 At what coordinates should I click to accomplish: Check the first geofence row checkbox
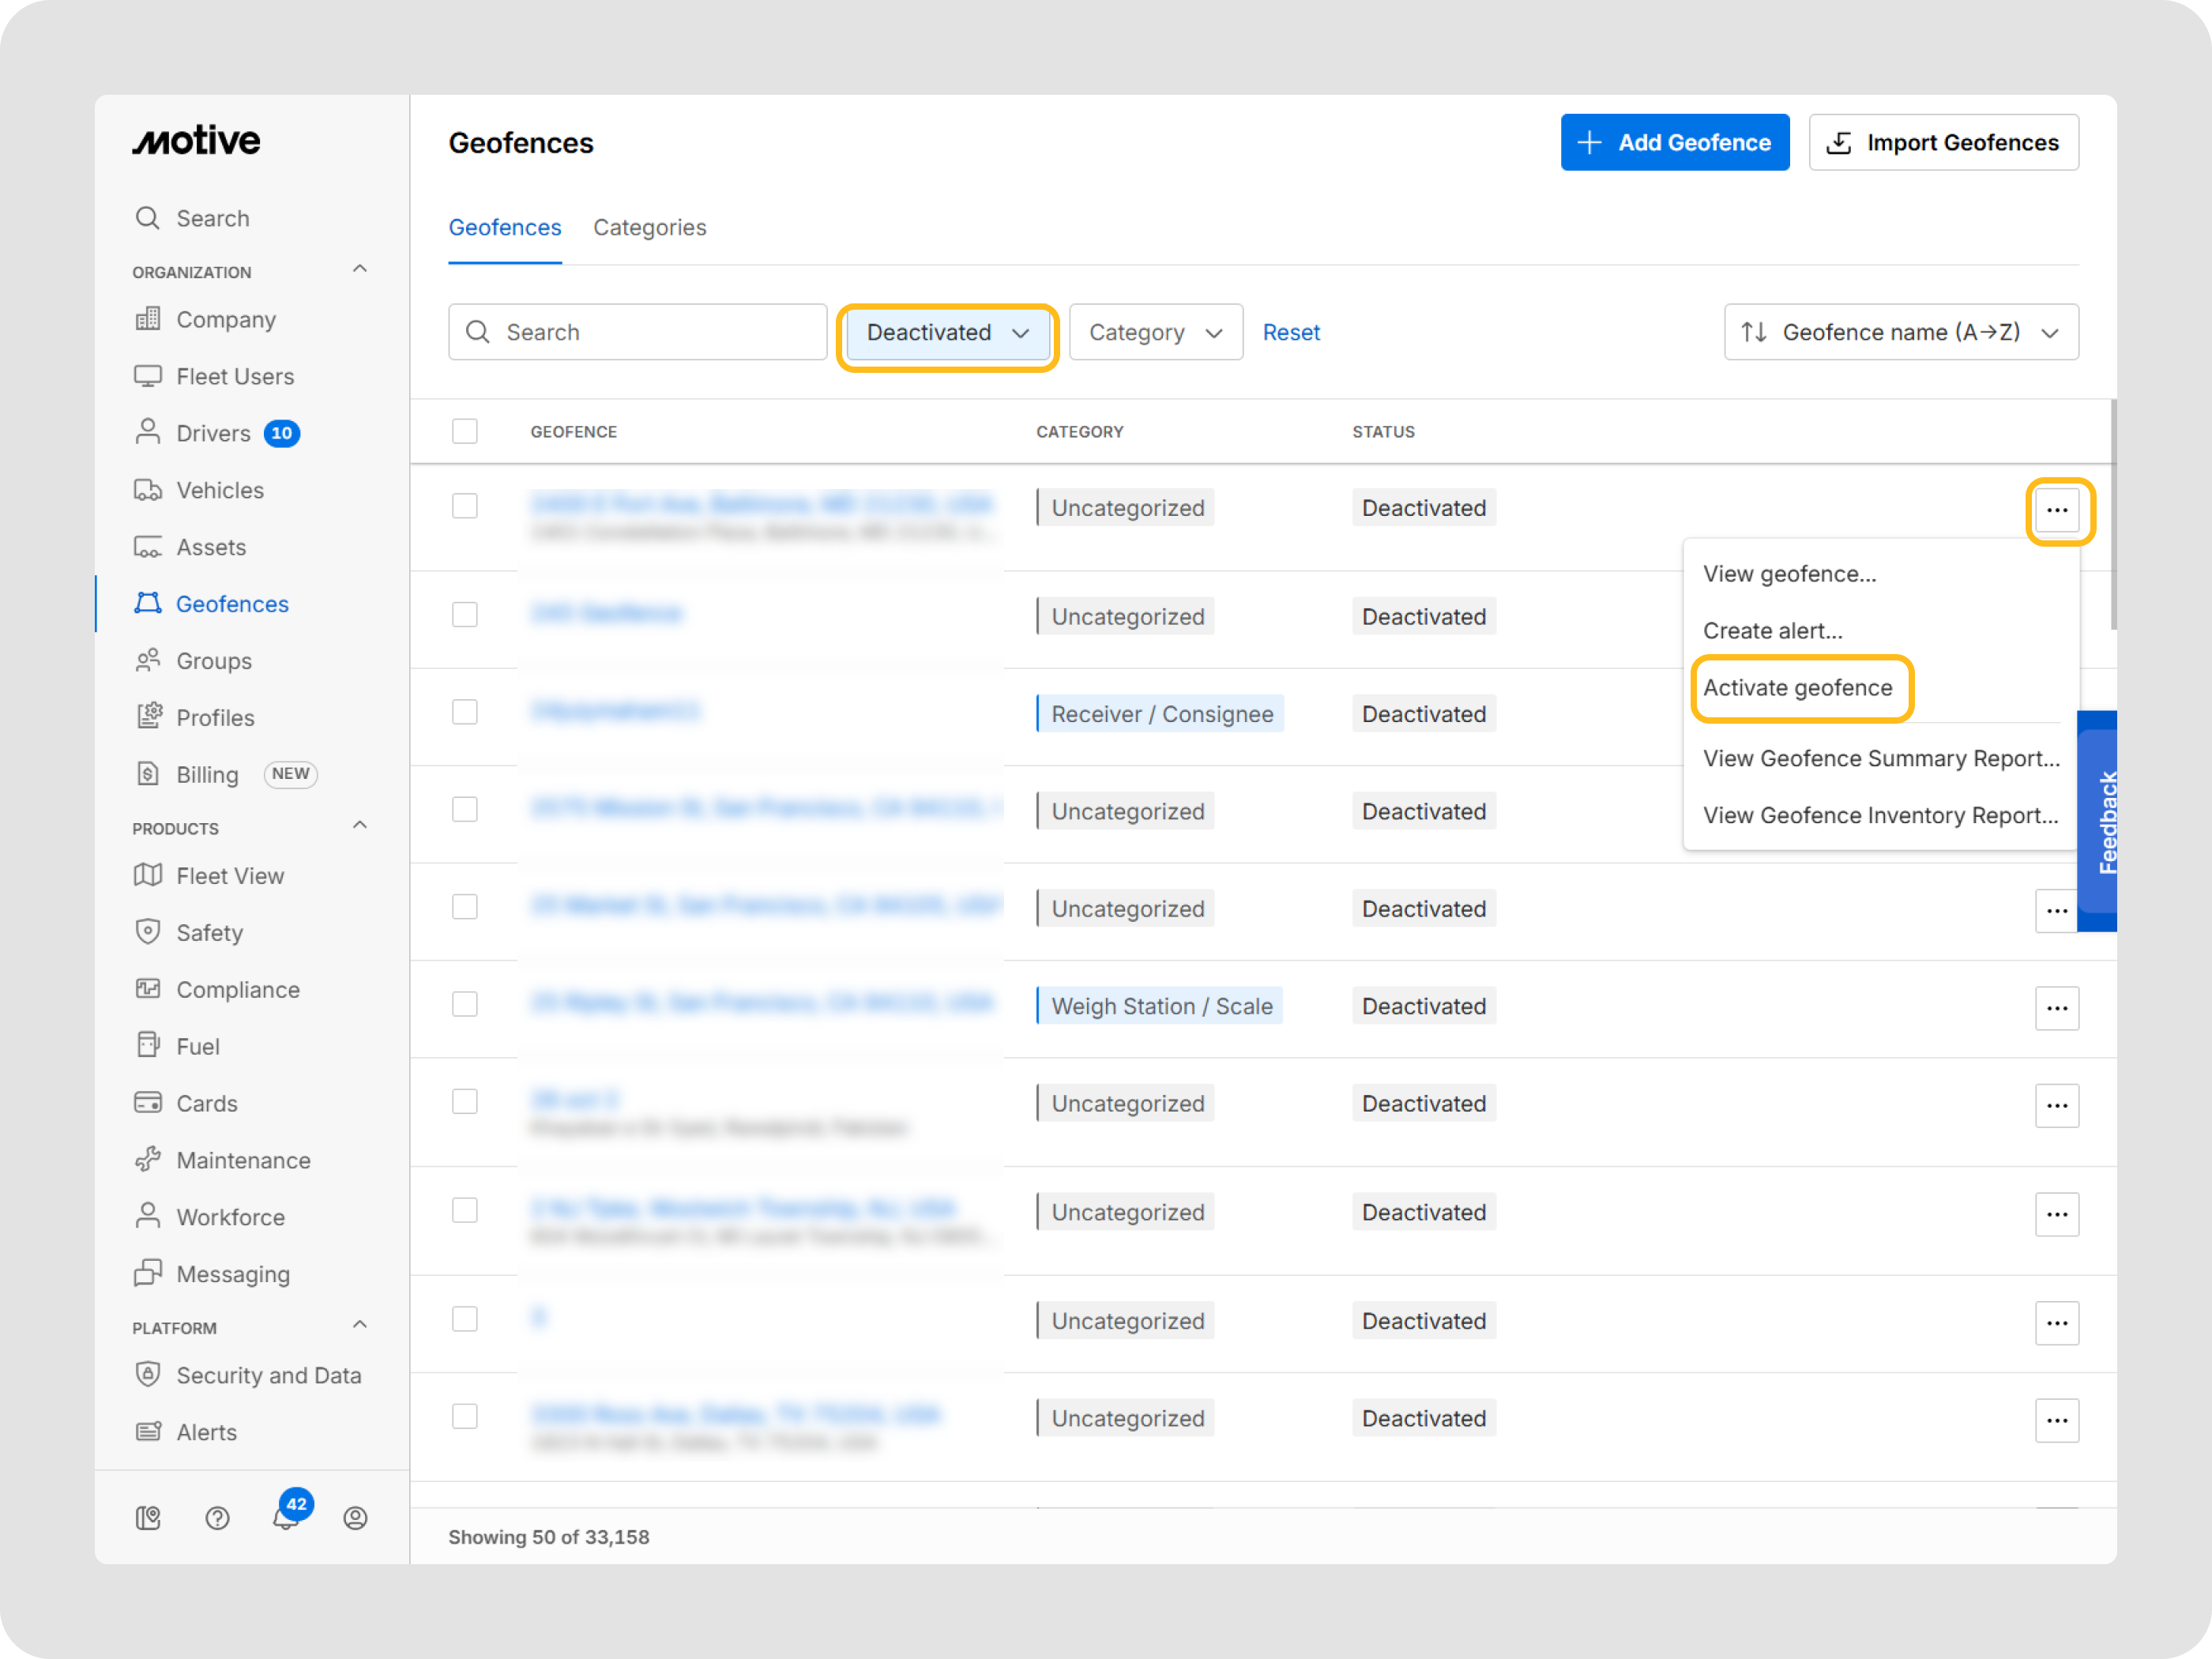(465, 506)
